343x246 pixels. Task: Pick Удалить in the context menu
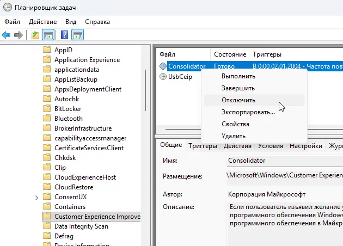234,136
